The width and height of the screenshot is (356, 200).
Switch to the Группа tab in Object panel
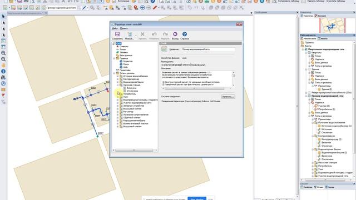click(x=330, y=187)
